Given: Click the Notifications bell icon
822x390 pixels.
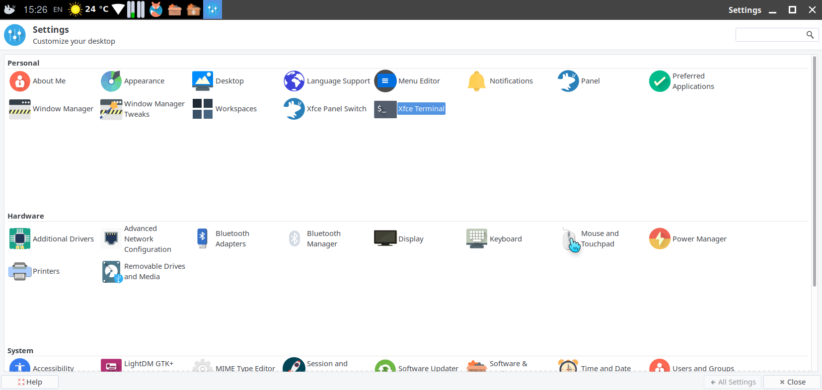Looking at the screenshot, I should 476,81.
